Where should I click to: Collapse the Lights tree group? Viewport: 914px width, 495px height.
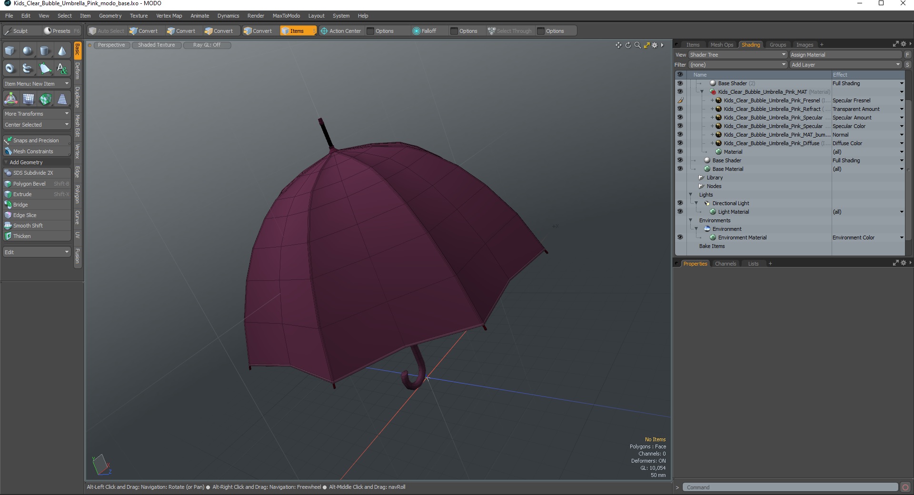[691, 195]
